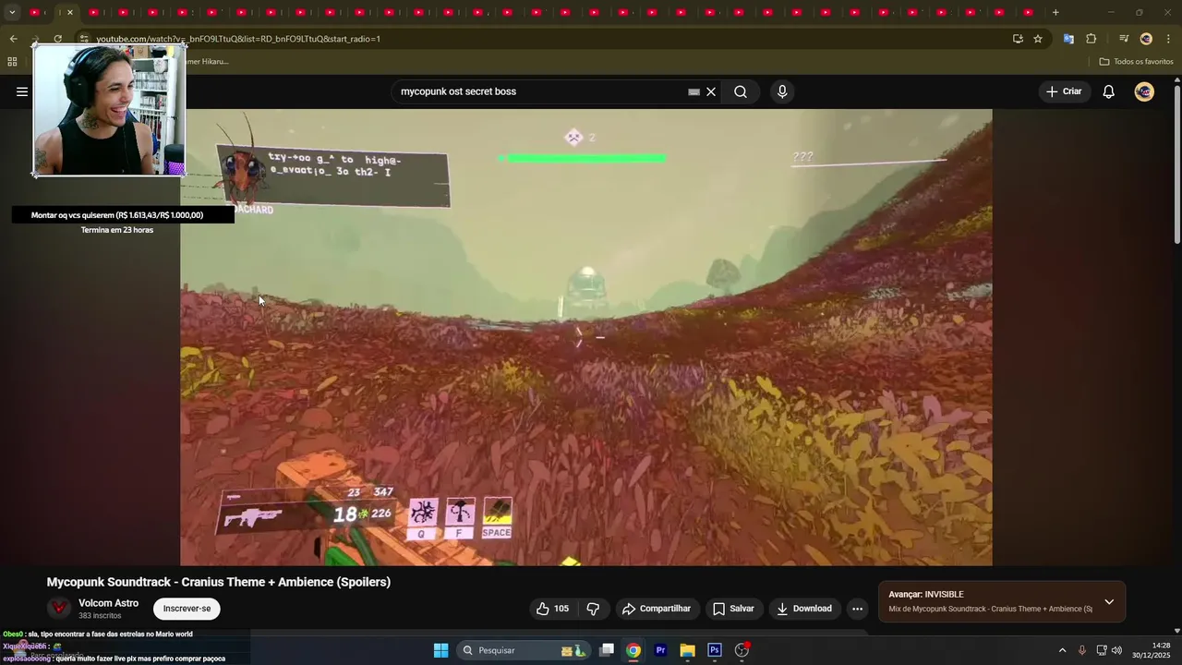The height and width of the screenshot is (665, 1182).
Task: Open the Chrome profile avatar
Action: click(1146, 39)
